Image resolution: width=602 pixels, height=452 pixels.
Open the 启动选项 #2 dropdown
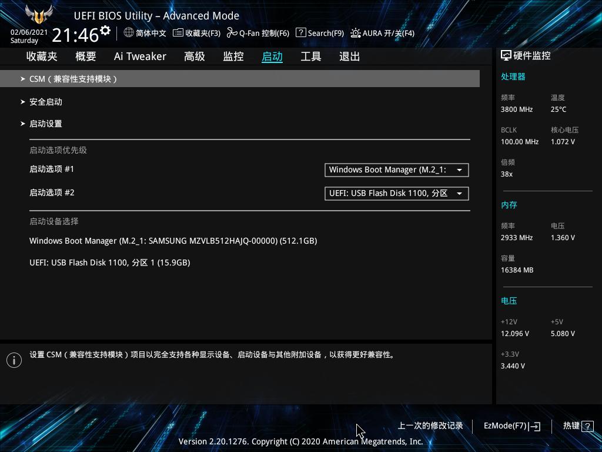coord(396,193)
